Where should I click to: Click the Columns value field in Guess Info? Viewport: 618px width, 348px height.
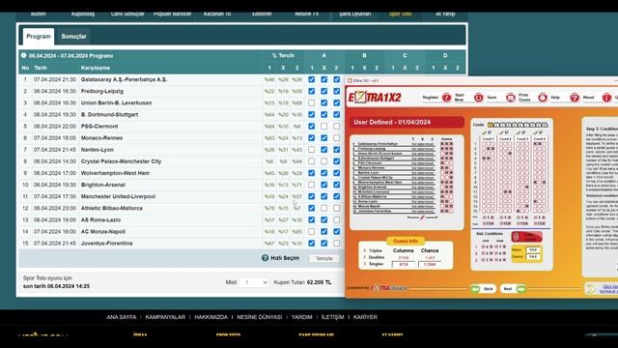pos(404,264)
